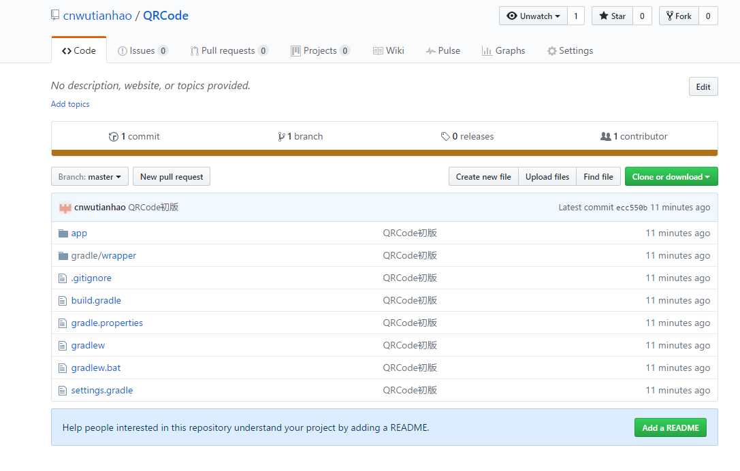The image size is (740, 471).
Task: View the 1 branch link
Action: tap(300, 136)
